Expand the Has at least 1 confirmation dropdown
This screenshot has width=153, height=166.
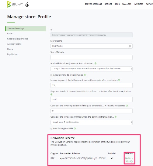92,122
